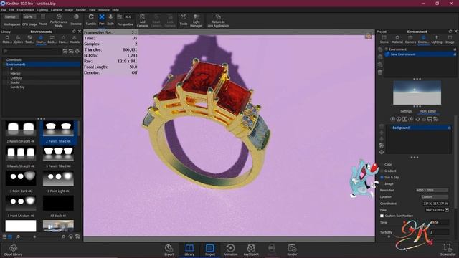Select the Sun & Sky radio button
Screen dimensions: 459x258
tap(382, 177)
